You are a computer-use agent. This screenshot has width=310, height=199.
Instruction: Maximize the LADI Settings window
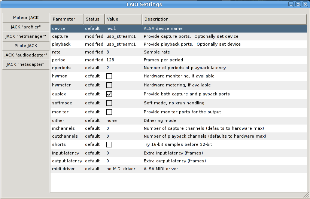(x=298, y=4)
